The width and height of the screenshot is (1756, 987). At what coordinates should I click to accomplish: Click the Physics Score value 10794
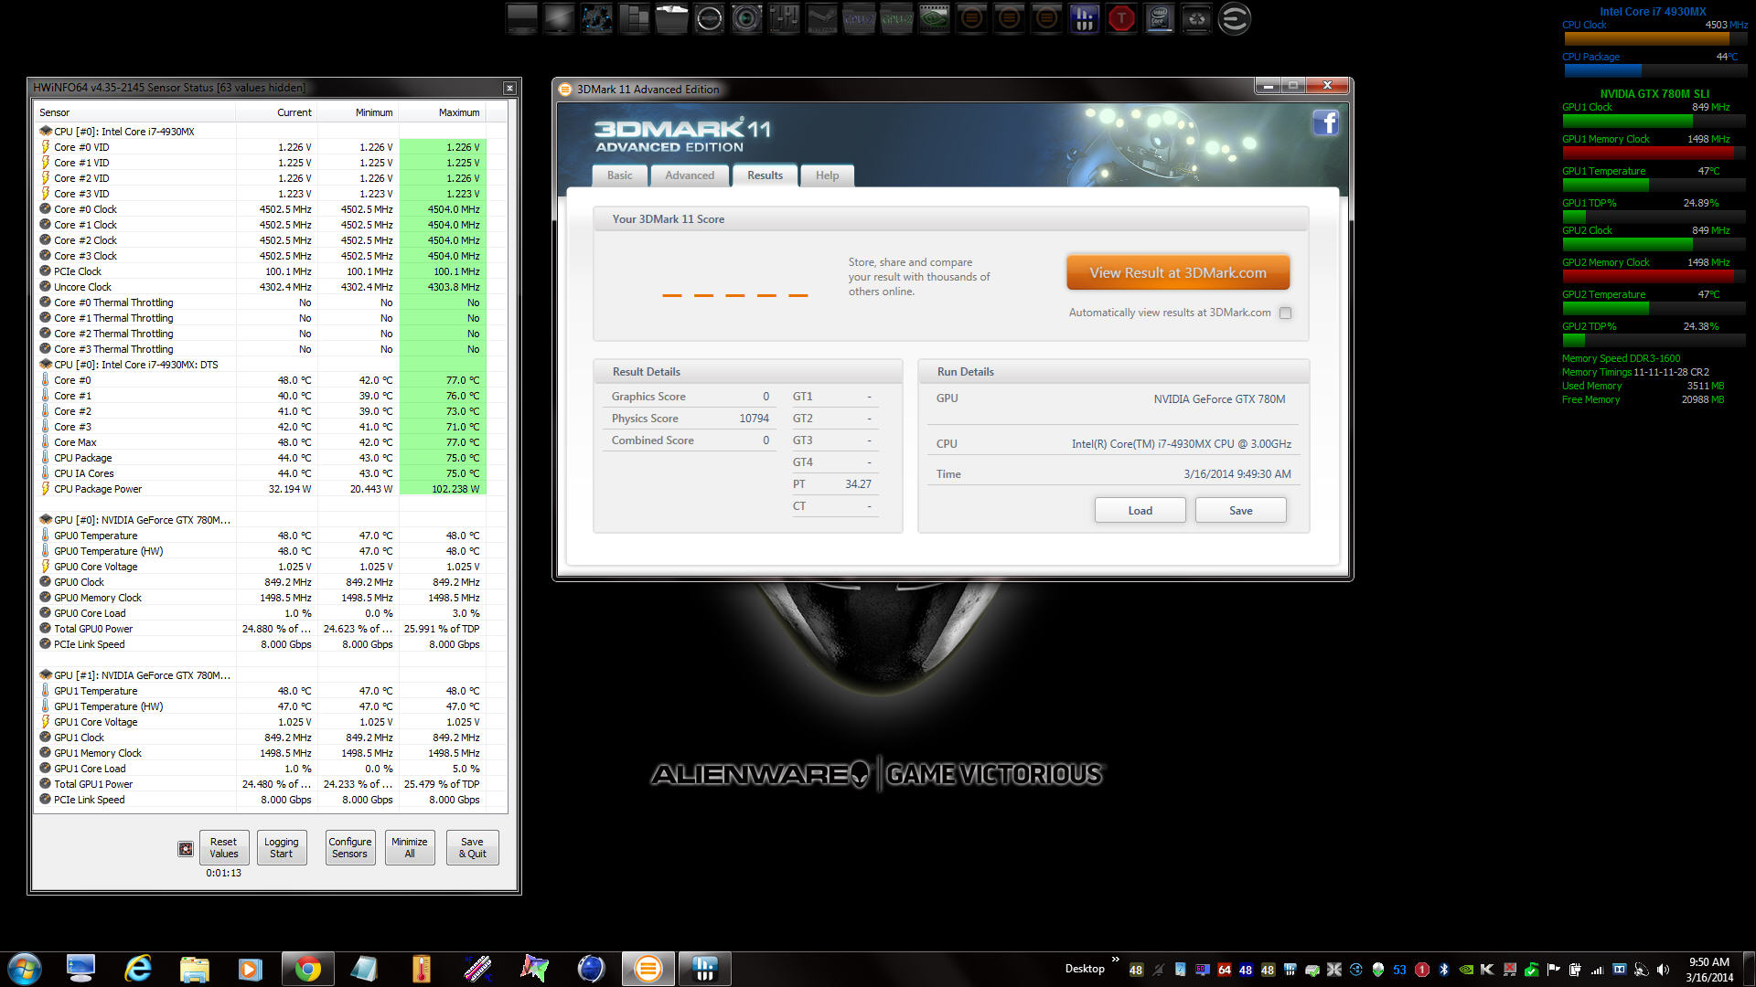tap(754, 419)
